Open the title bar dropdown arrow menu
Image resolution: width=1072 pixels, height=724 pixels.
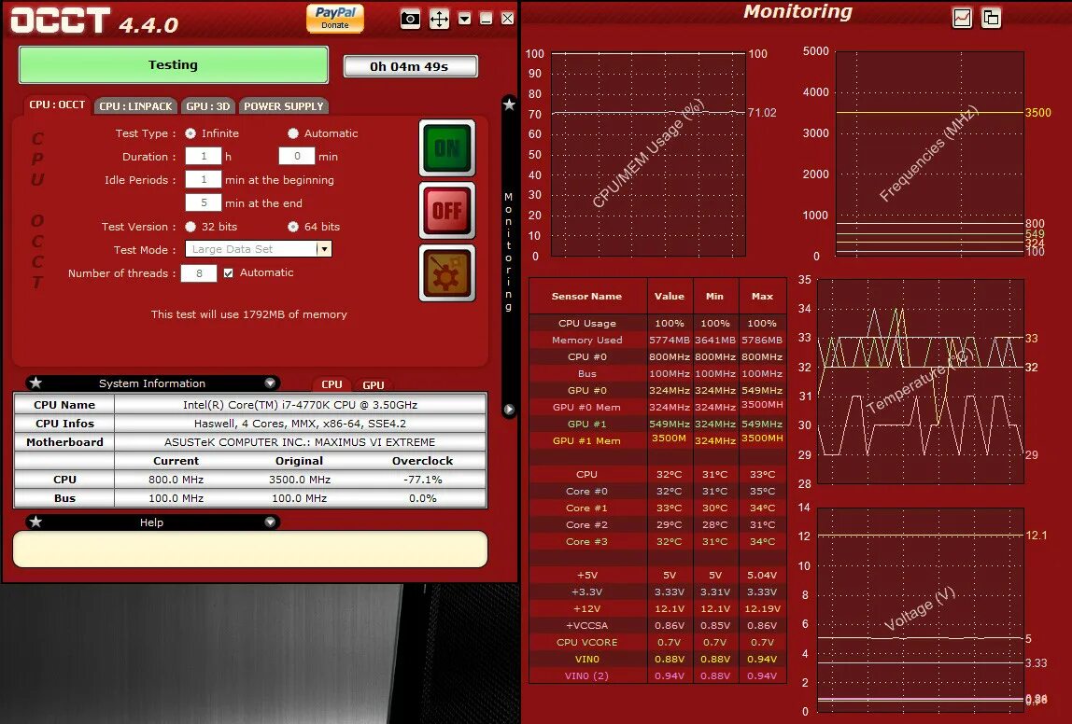click(x=465, y=19)
